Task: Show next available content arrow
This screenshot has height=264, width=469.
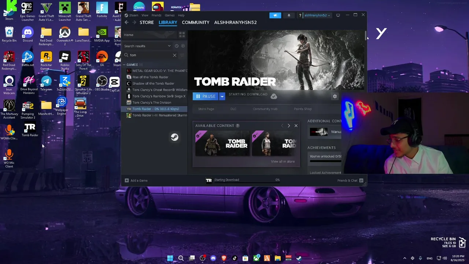Action: click(x=289, y=126)
